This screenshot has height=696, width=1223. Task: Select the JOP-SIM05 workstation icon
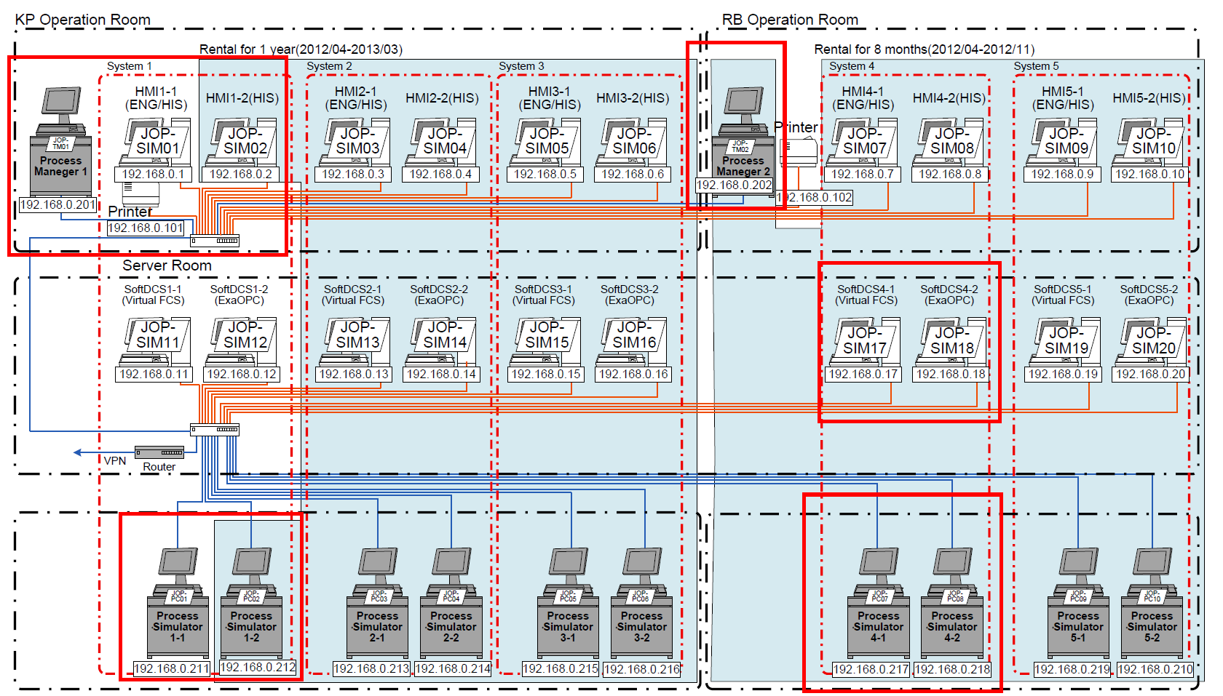click(x=545, y=143)
